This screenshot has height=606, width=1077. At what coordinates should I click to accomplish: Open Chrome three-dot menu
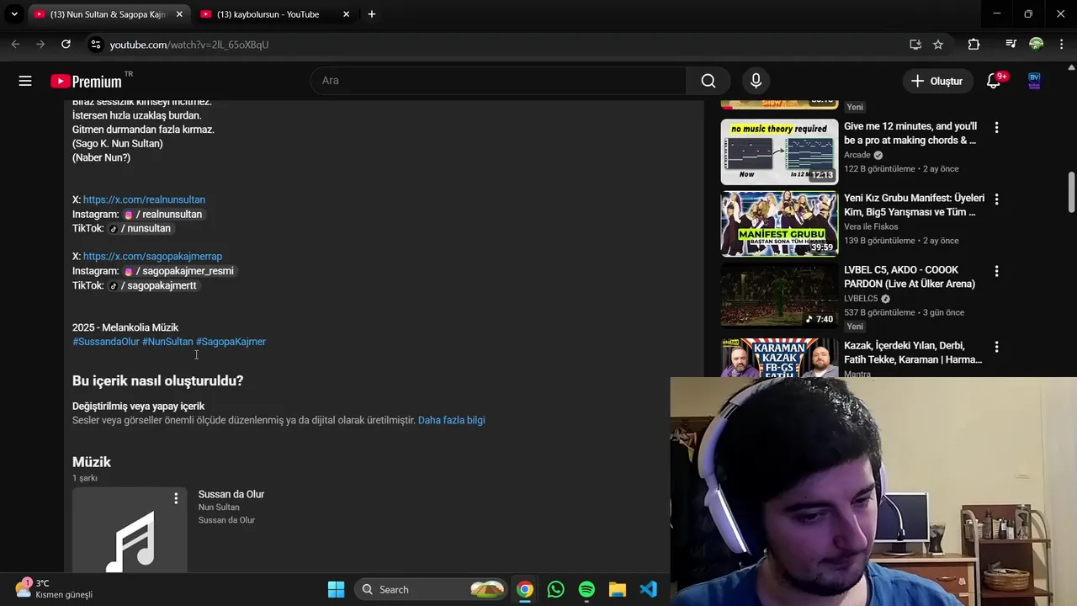click(1061, 45)
